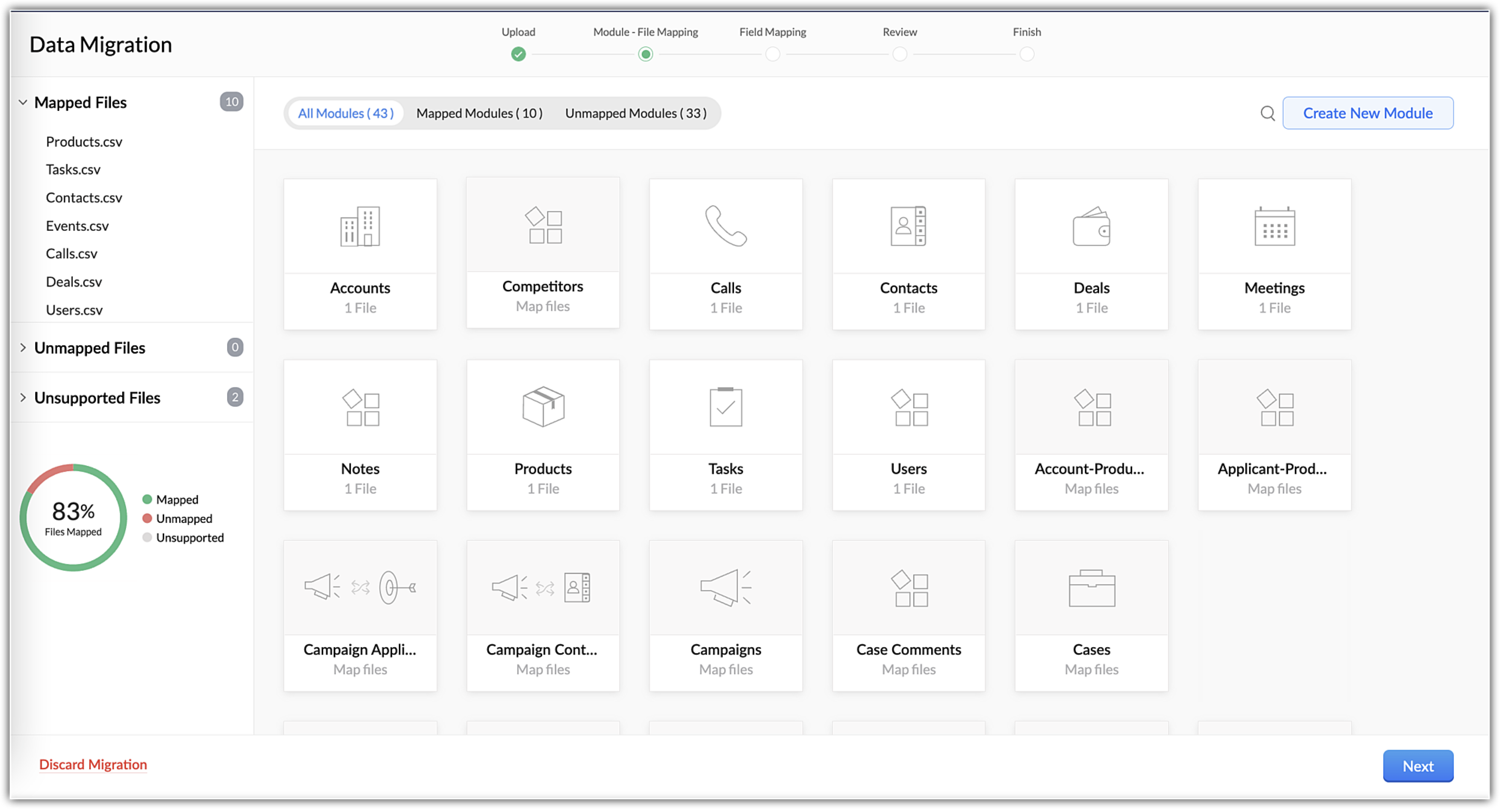Screen dimensions: 1507x809
Task: Collapse the Mapped Files section
Action: pyautogui.click(x=23, y=102)
